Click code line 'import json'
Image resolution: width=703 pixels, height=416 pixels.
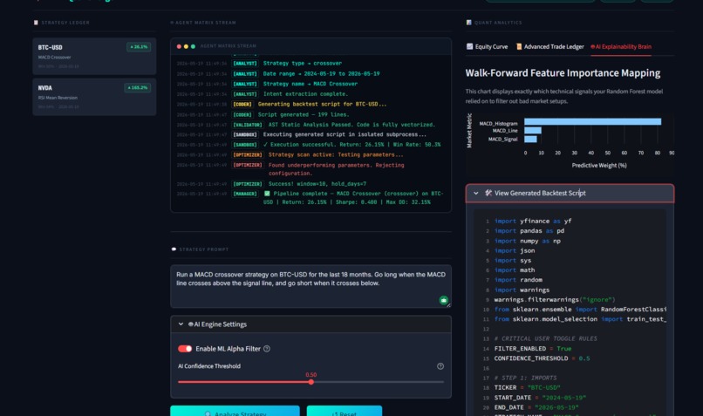coord(515,250)
